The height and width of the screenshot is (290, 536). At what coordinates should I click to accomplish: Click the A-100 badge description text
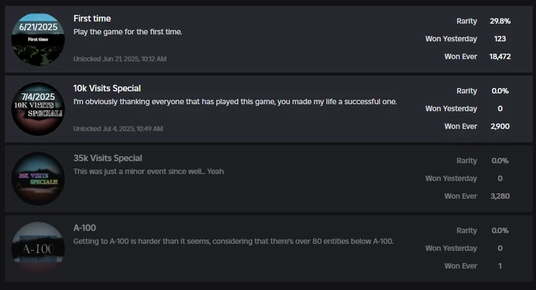tap(233, 241)
